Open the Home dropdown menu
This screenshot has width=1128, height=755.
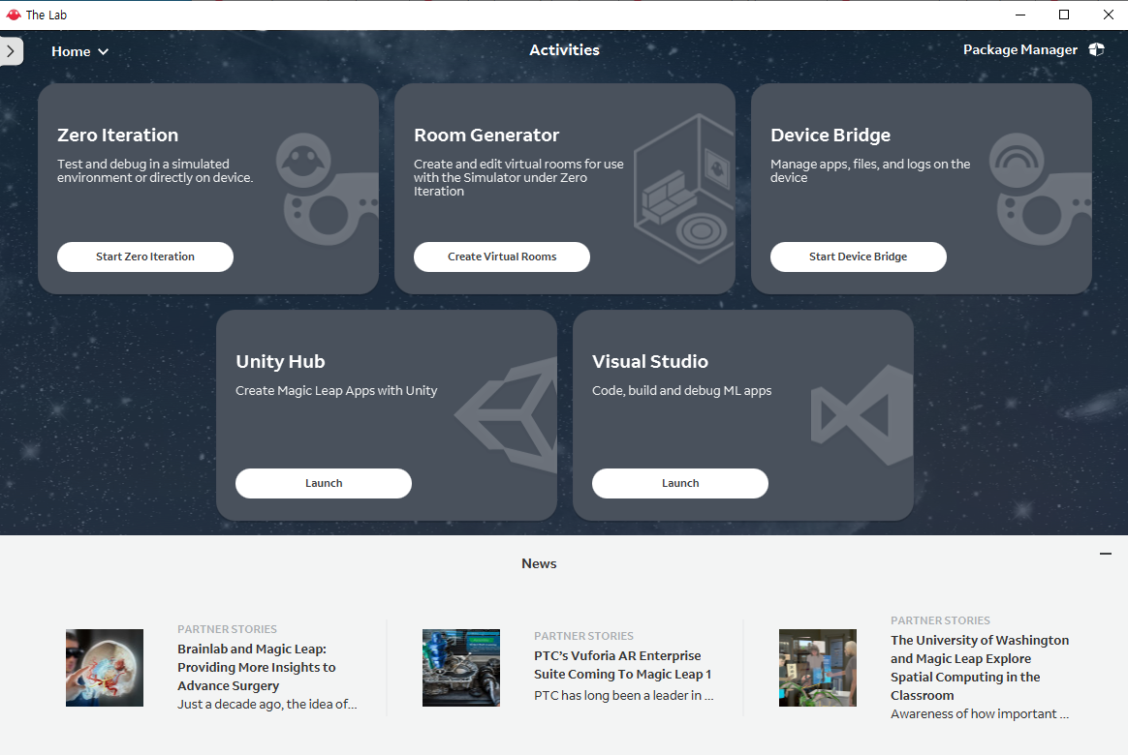click(x=79, y=51)
